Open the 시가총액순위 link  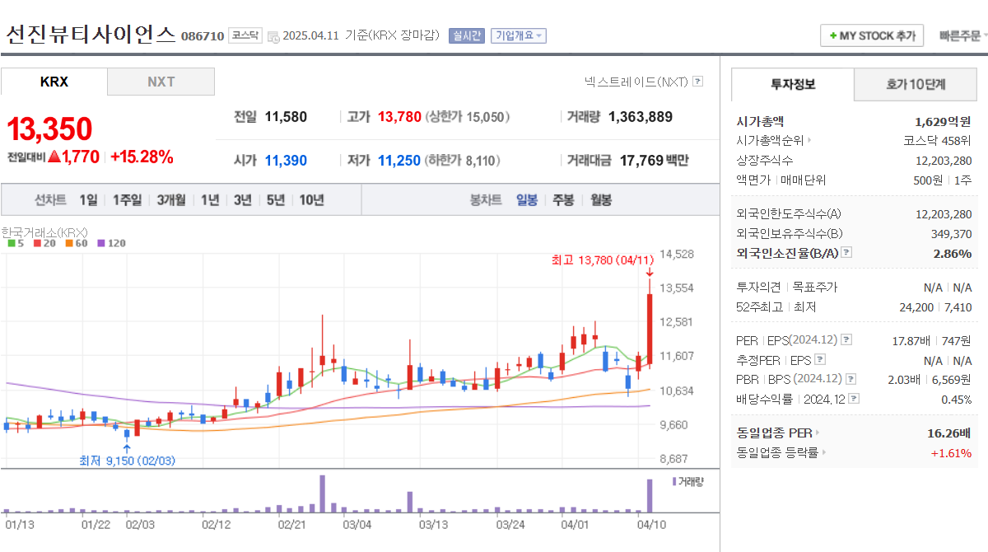[770, 141]
